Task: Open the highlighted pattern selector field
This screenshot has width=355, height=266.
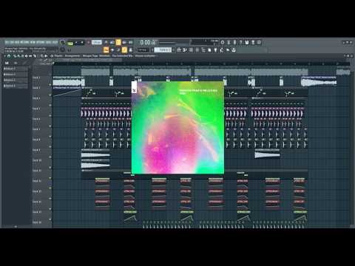Action: click(163, 50)
